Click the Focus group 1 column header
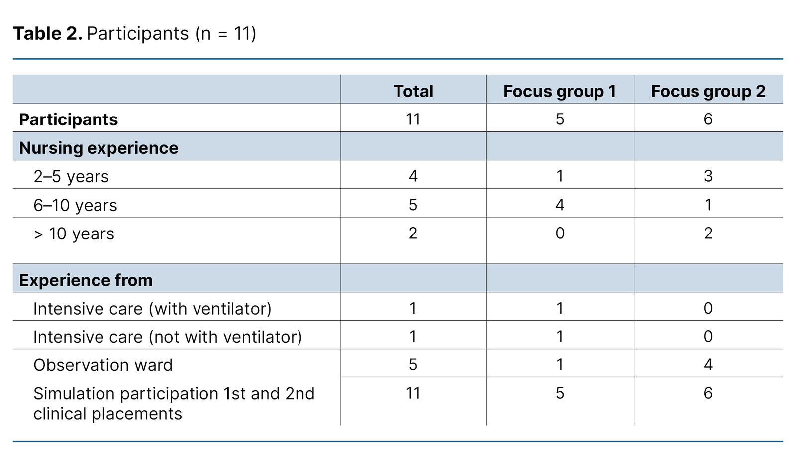Screen dimensions: 796x469 (560, 91)
